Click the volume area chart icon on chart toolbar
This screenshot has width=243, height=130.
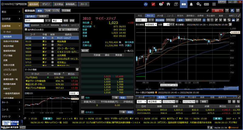pos(233,20)
